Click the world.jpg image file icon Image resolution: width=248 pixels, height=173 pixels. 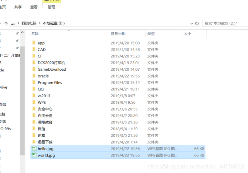tap(34, 155)
